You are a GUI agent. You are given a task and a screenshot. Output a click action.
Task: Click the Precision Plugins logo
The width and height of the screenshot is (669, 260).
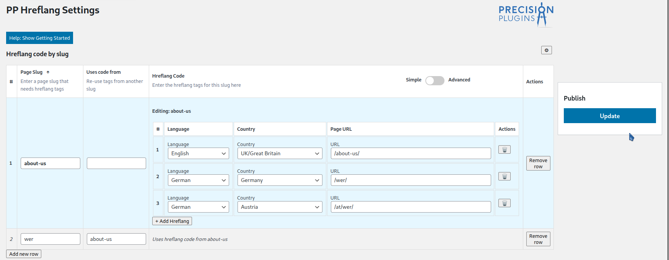pyautogui.click(x=526, y=15)
